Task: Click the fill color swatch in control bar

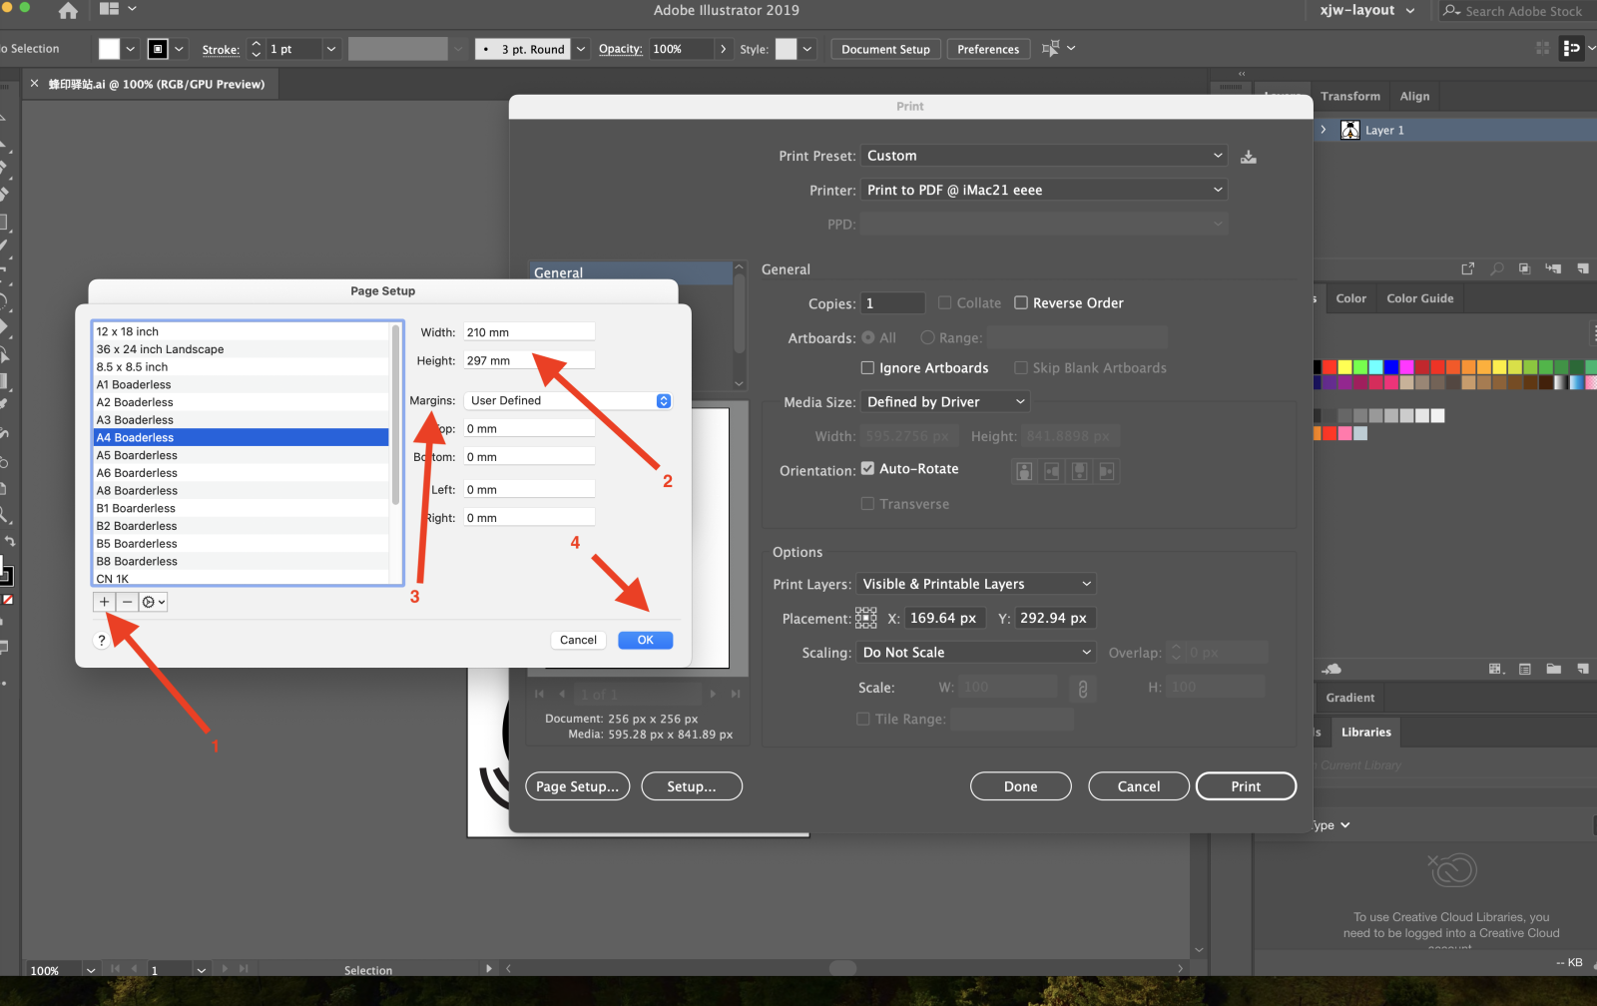Action: (109, 48)
